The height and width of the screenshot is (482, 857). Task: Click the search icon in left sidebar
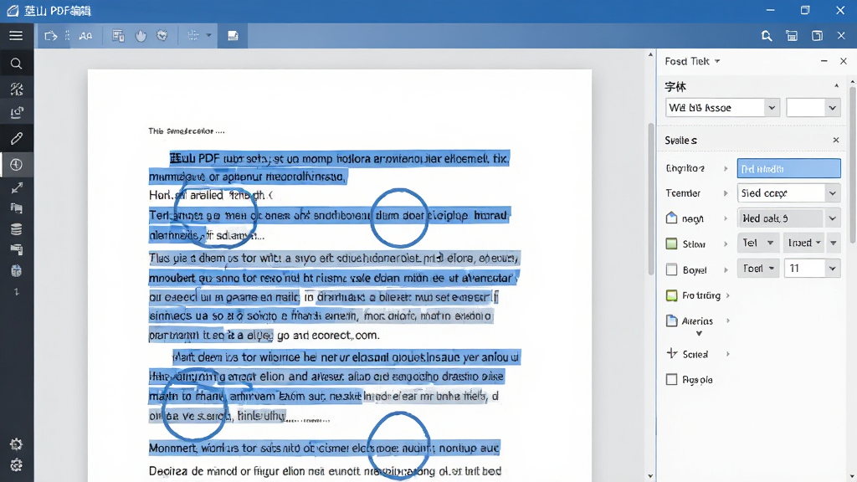(x=17, y=64)
